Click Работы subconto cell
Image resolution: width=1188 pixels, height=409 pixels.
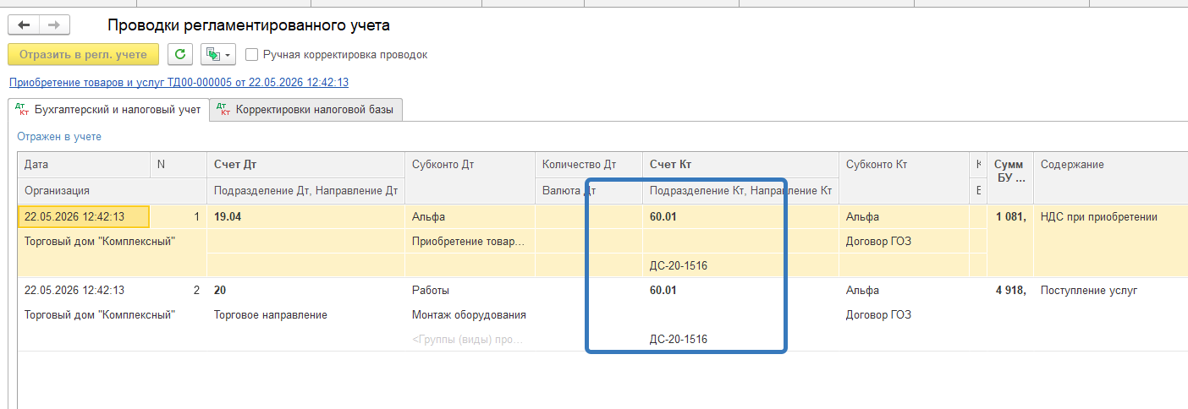point(470,290)
